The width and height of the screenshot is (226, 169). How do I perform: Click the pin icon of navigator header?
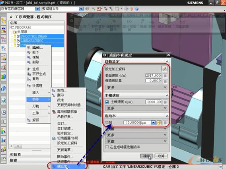(12, 17)
